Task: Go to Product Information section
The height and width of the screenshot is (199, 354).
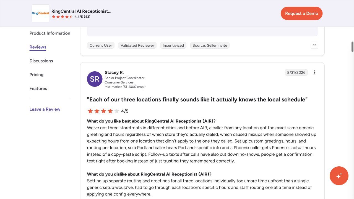Action: [50, 33]
